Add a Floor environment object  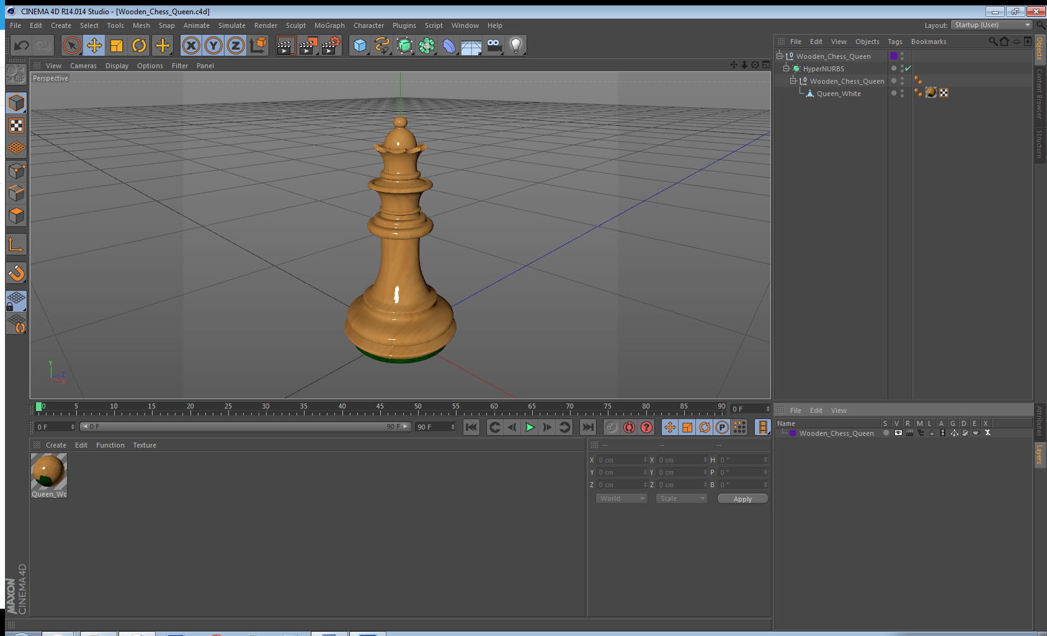pos(471,46)
